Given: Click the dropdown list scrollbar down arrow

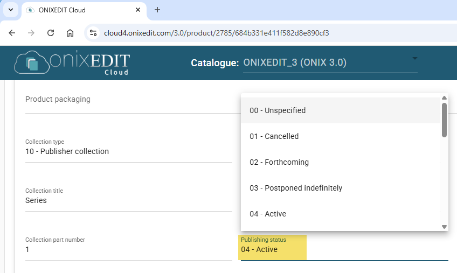Looking at the screenshot, I should pos(444,227).
